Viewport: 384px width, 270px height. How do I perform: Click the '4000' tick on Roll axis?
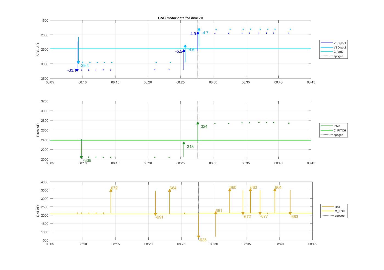[45, 182]
